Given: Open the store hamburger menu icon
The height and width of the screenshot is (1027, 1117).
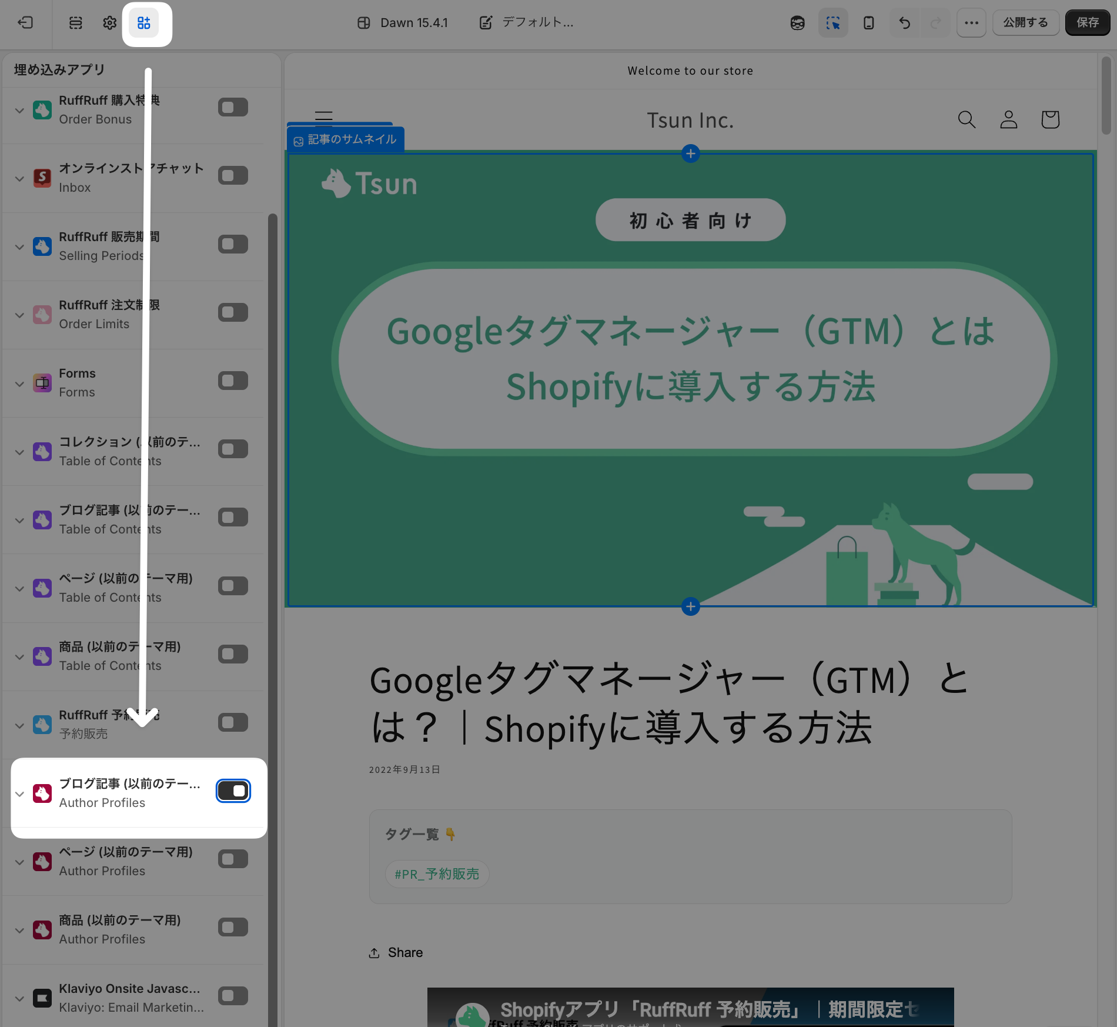Looking at the screenshot, I should coord(324,118).
